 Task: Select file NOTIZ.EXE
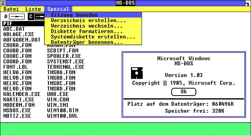pyautogui.click(x=17, y=116)
